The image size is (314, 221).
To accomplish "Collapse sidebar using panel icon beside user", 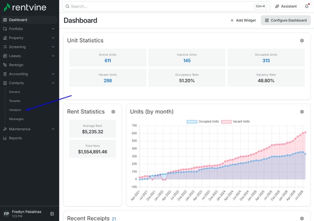I will (52, 214).
